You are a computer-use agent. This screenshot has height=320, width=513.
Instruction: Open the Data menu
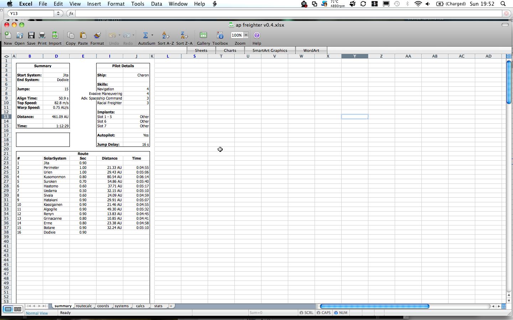tap(156, 4)
